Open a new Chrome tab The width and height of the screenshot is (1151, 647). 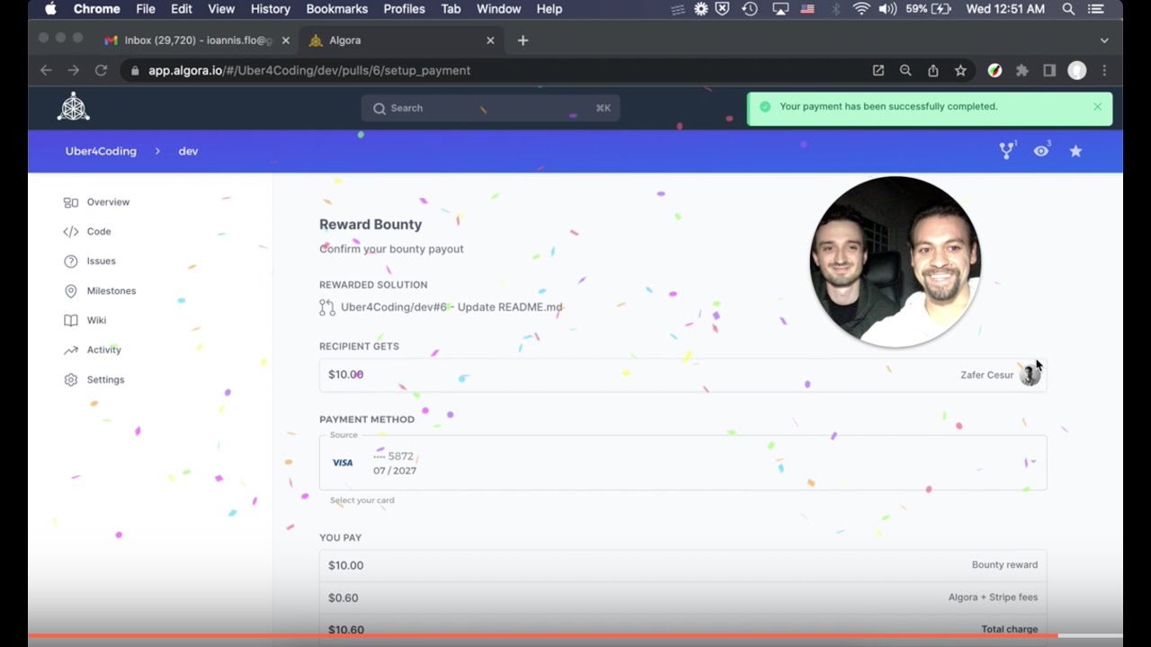522,40
